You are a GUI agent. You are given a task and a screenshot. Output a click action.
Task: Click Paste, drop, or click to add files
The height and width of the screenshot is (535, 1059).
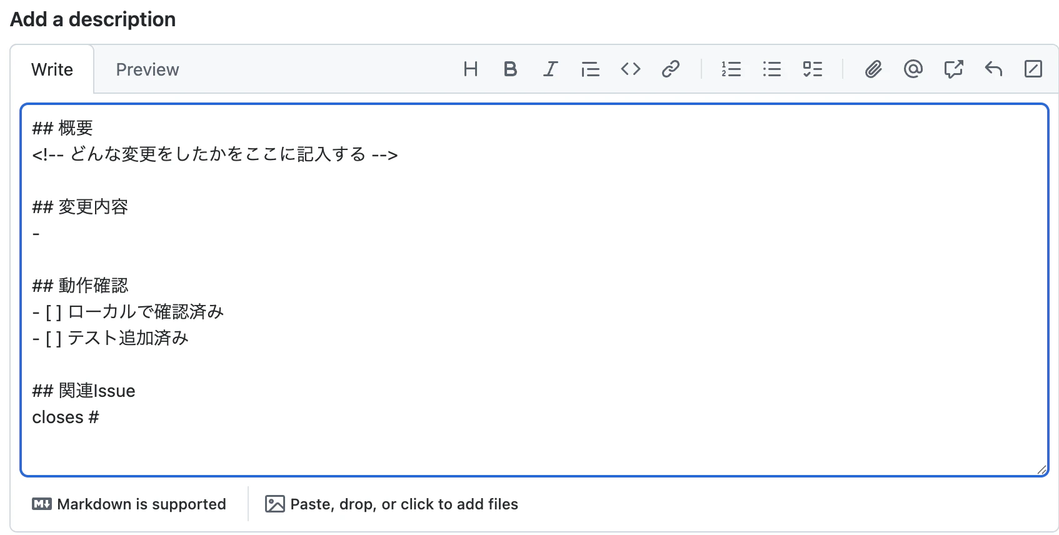[392, 504]
